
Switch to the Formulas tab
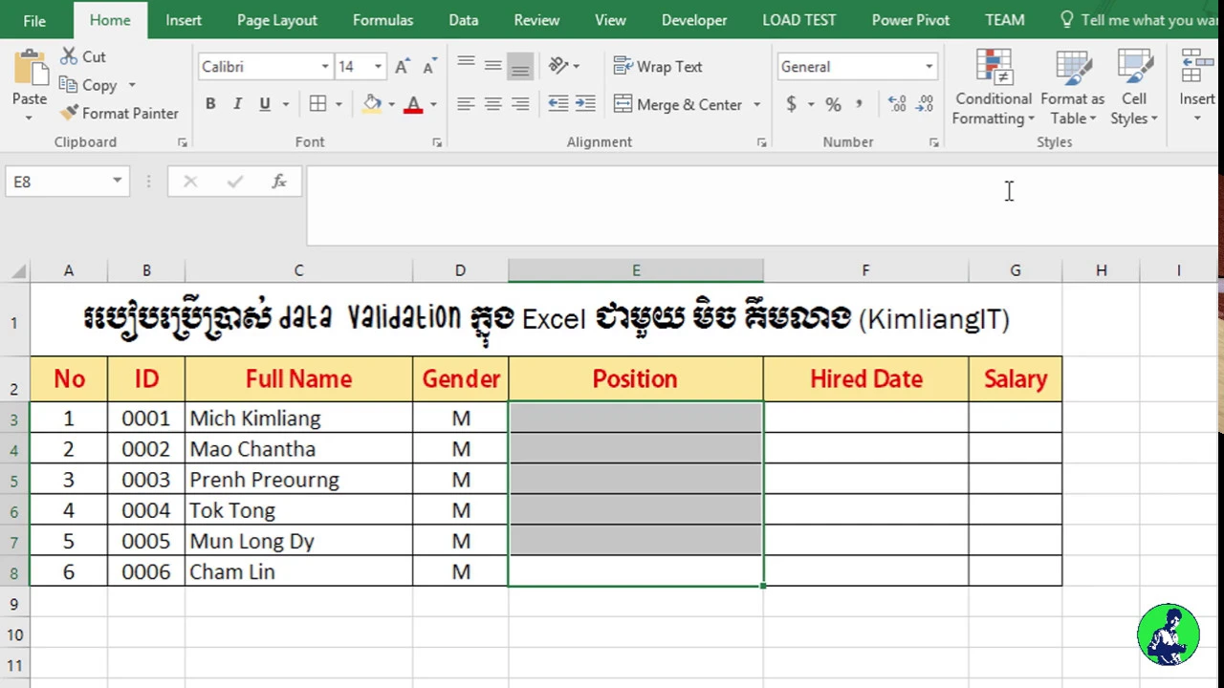382,20
